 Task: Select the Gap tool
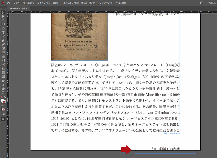(x=3, y=24)
